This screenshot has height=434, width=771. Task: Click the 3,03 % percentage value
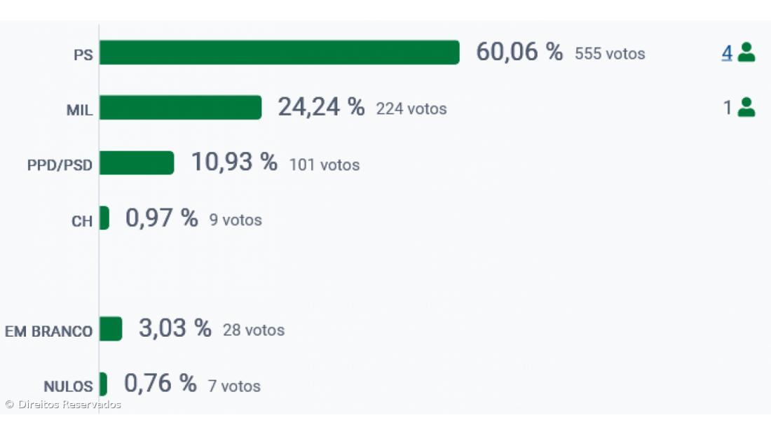click(175, 328)
